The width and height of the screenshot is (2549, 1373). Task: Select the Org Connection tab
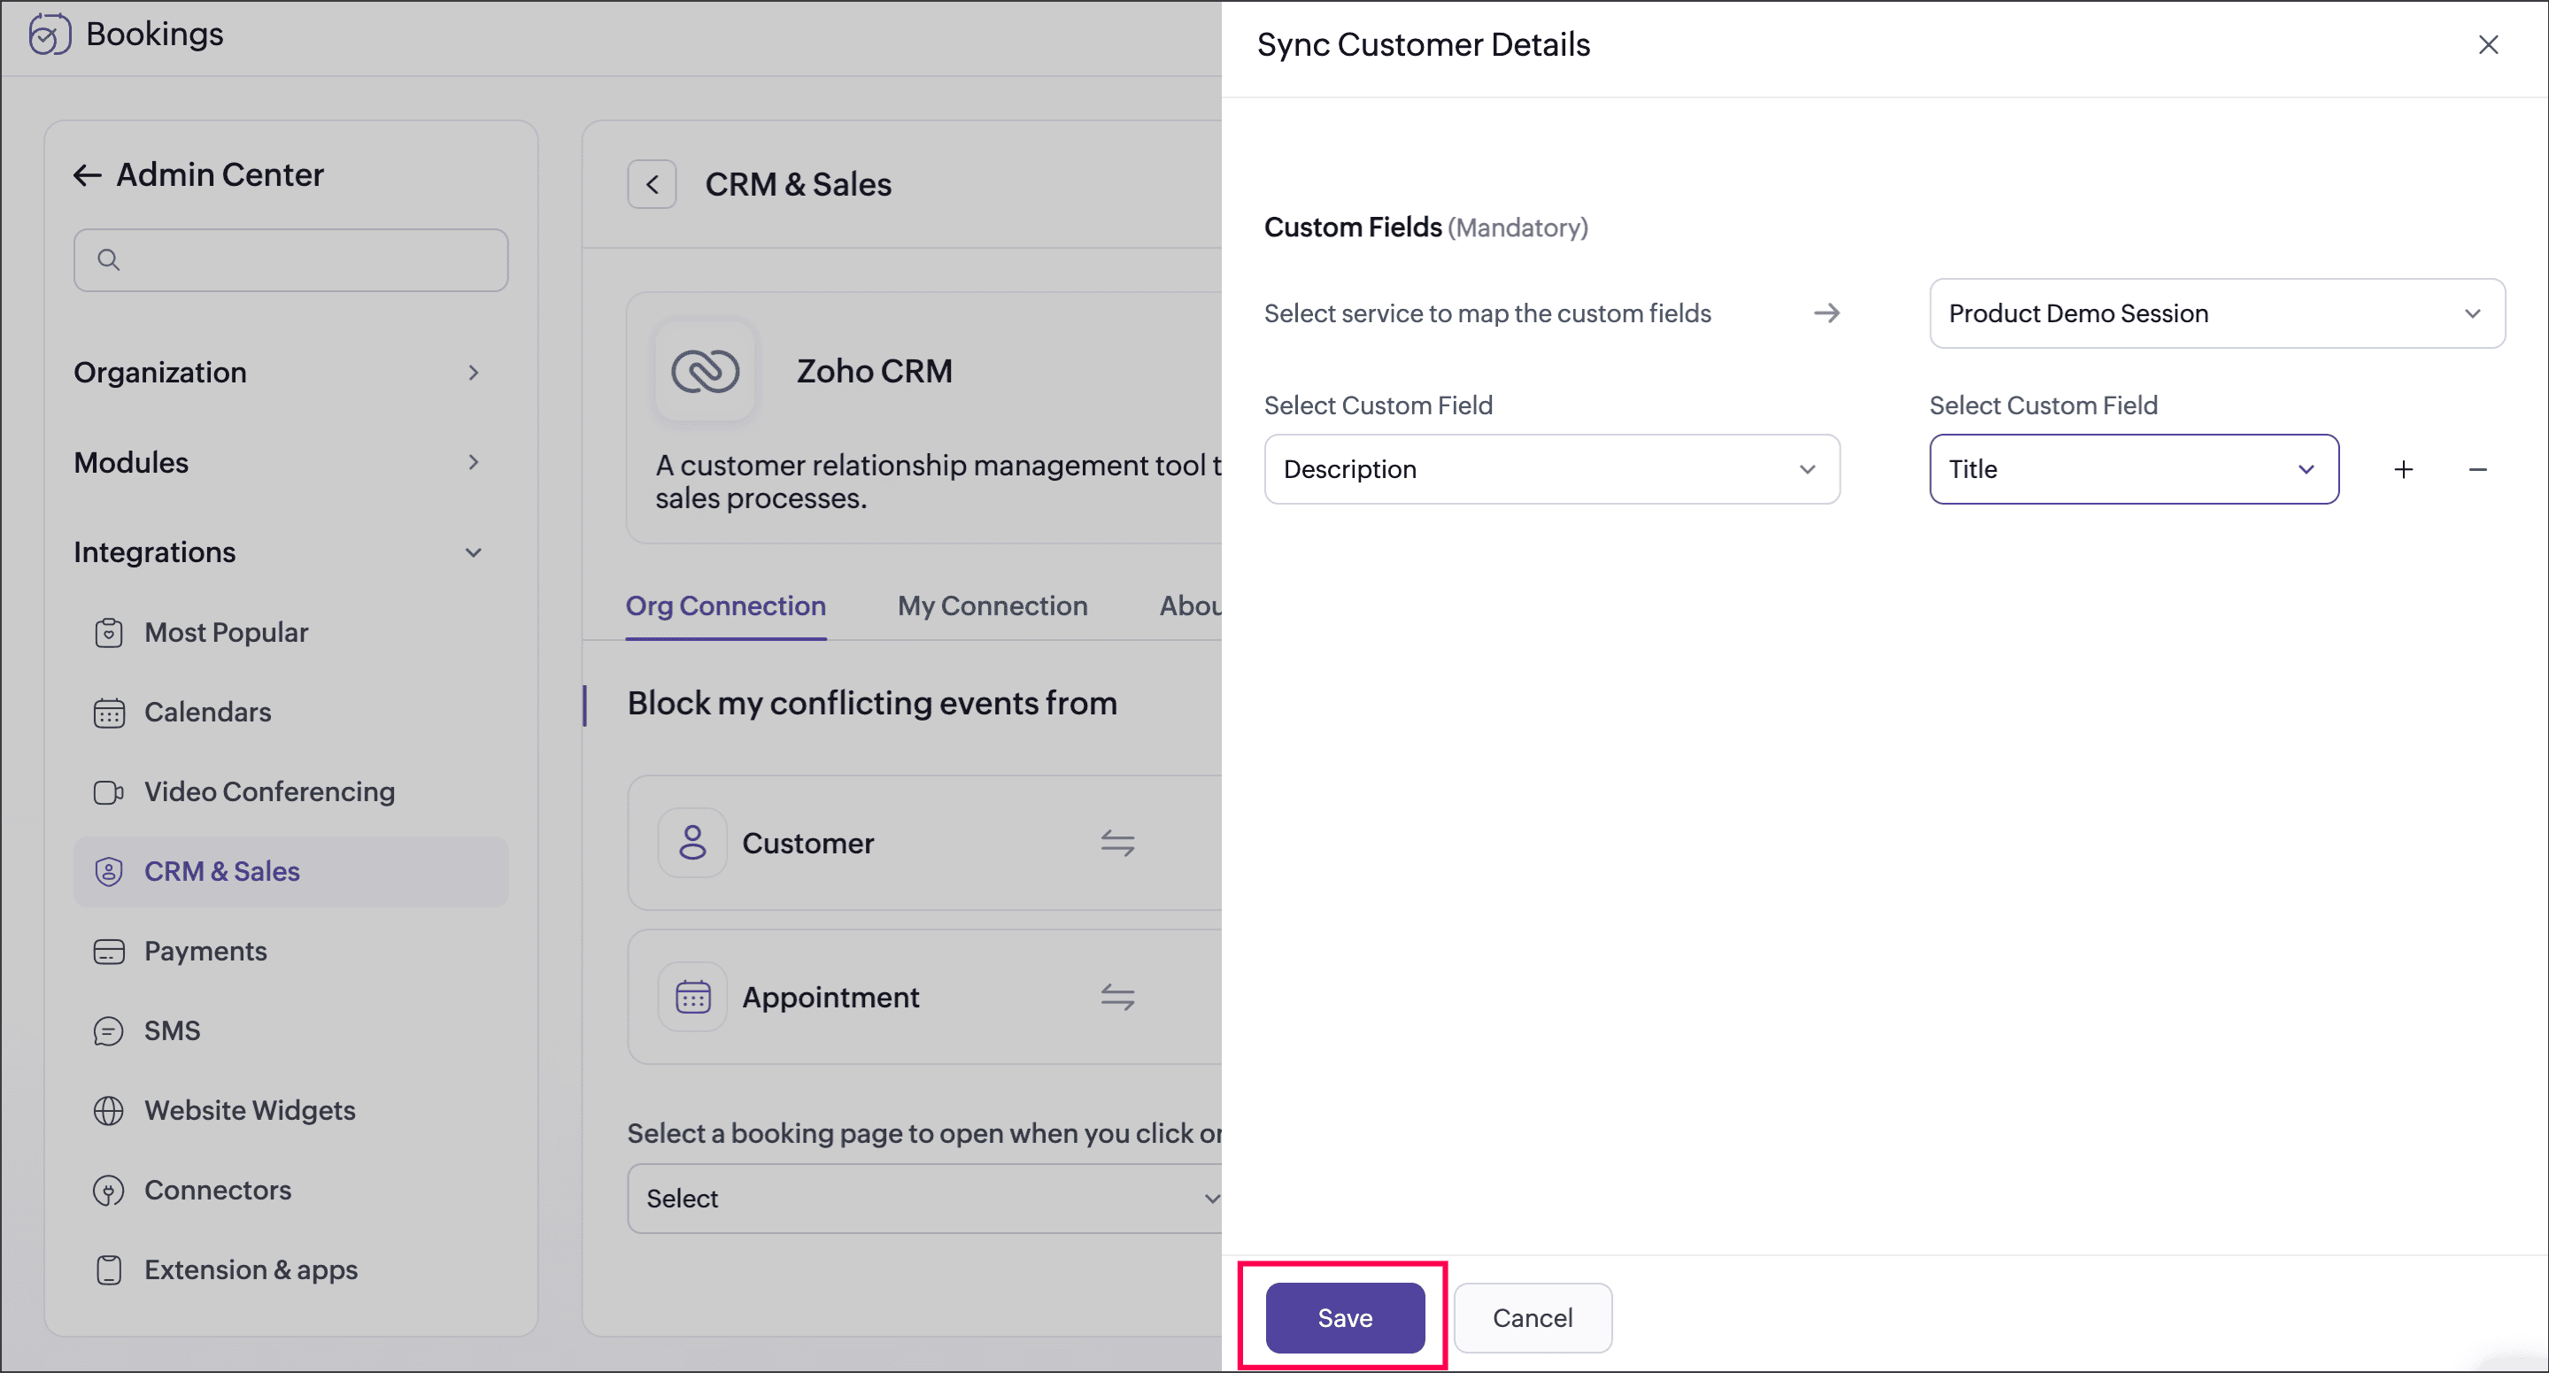(725, 606)
